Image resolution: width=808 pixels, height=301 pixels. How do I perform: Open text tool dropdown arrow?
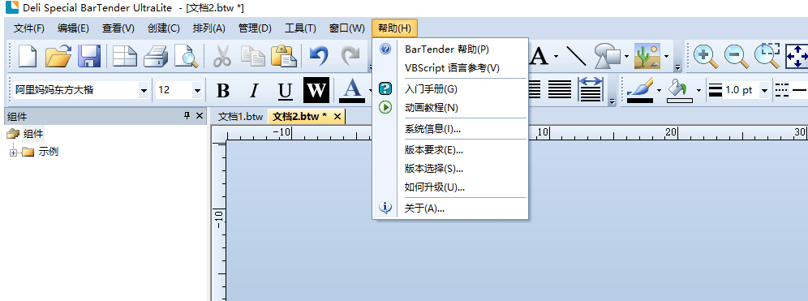[556, 56]
